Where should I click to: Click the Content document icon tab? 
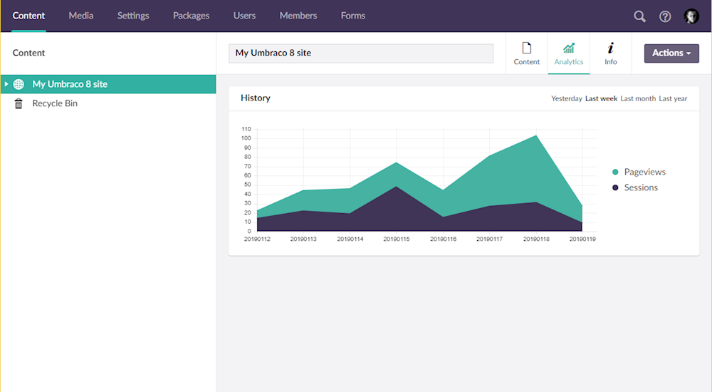coord(527,49)
